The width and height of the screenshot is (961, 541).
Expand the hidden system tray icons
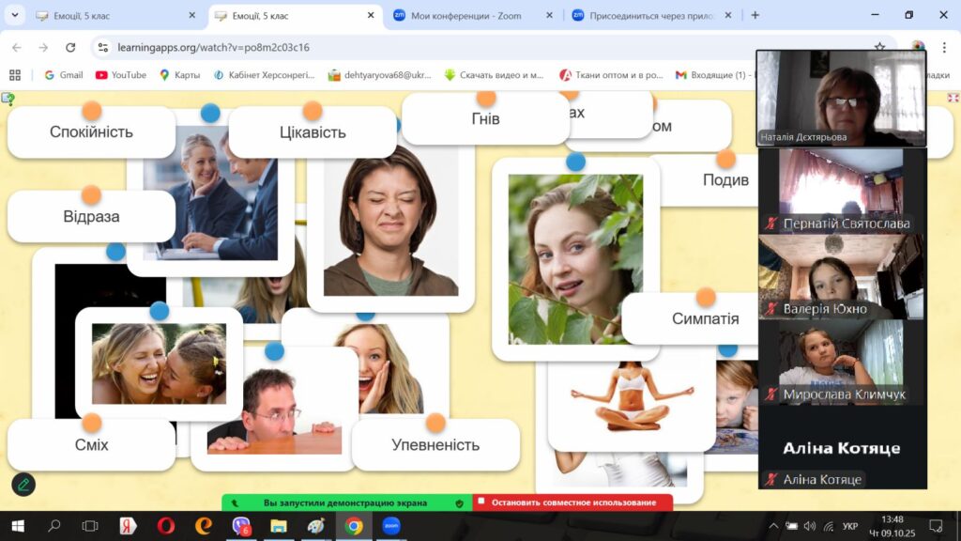(x=773, y=526)
